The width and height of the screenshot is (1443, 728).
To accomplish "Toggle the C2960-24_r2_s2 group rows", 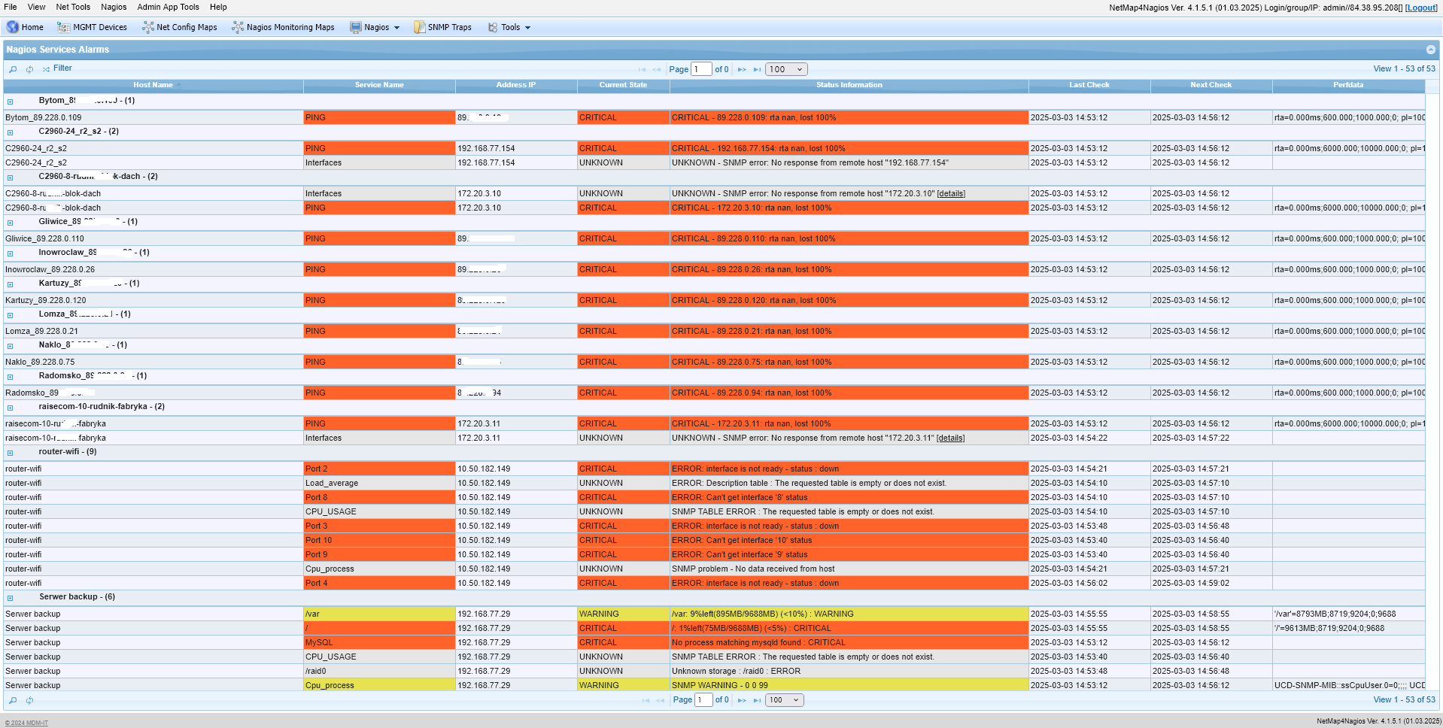I will (x=11, y=132).
